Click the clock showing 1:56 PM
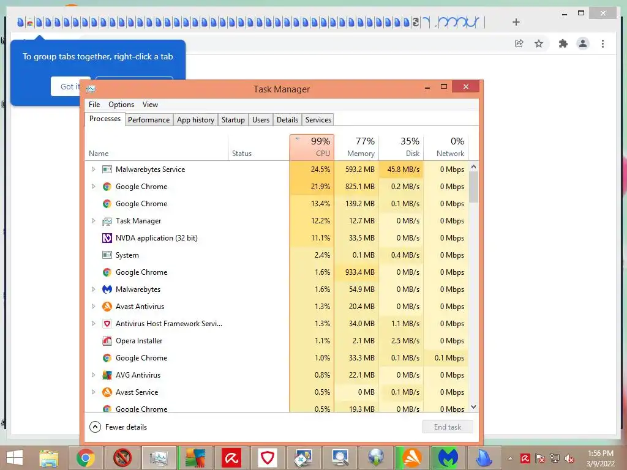The image size is (627, 470). (600, 453)
